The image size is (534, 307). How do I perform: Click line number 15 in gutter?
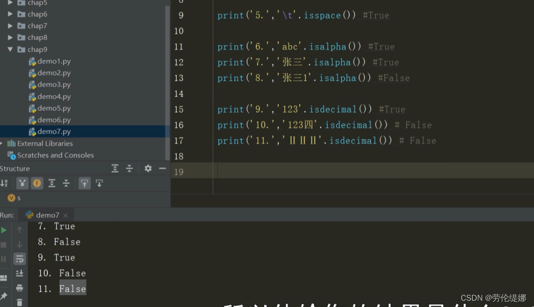coord(179,109)
